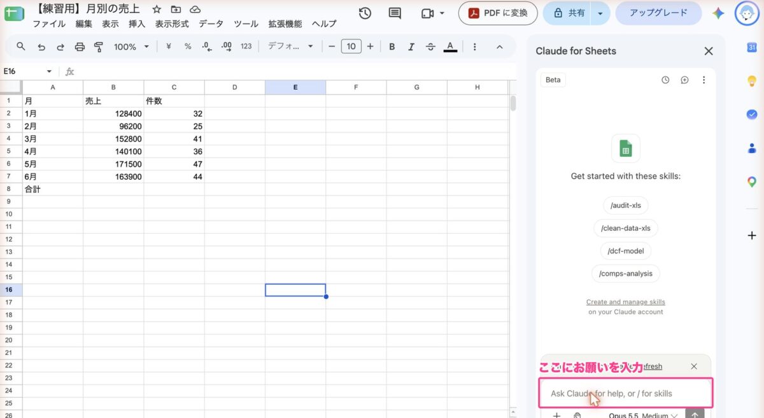The width and height of the screenshot is (764, 418).
Task: Open Google Maps in side panel
Action: click(752, 182)
